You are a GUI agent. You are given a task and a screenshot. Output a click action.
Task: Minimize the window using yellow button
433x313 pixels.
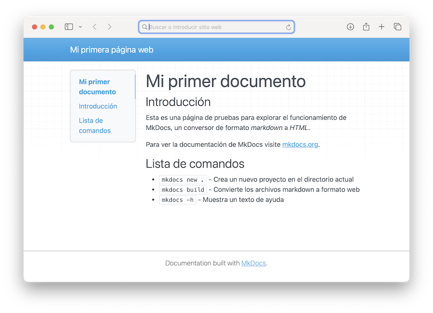(43, 27)
